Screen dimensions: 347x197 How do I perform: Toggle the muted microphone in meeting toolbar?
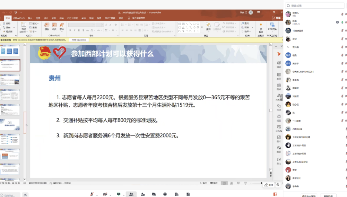[92, 194]
